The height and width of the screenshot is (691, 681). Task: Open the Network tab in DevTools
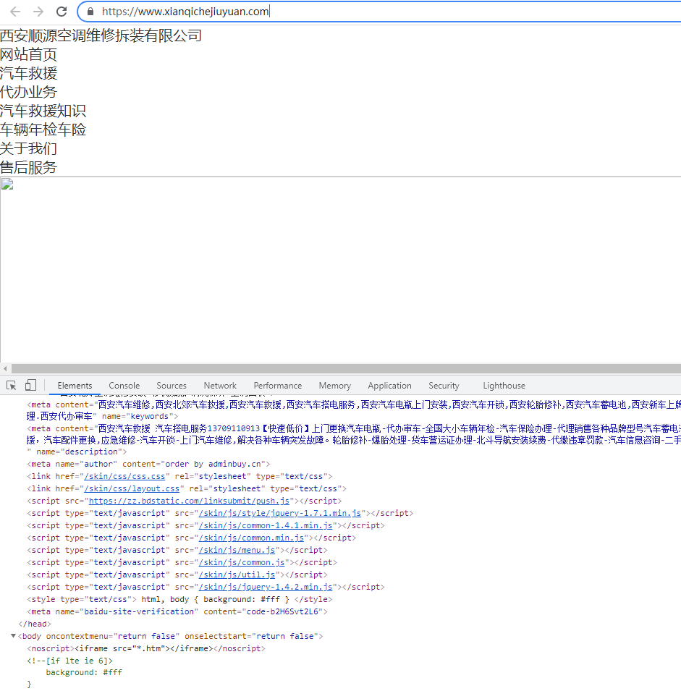[x=220, y=386]
